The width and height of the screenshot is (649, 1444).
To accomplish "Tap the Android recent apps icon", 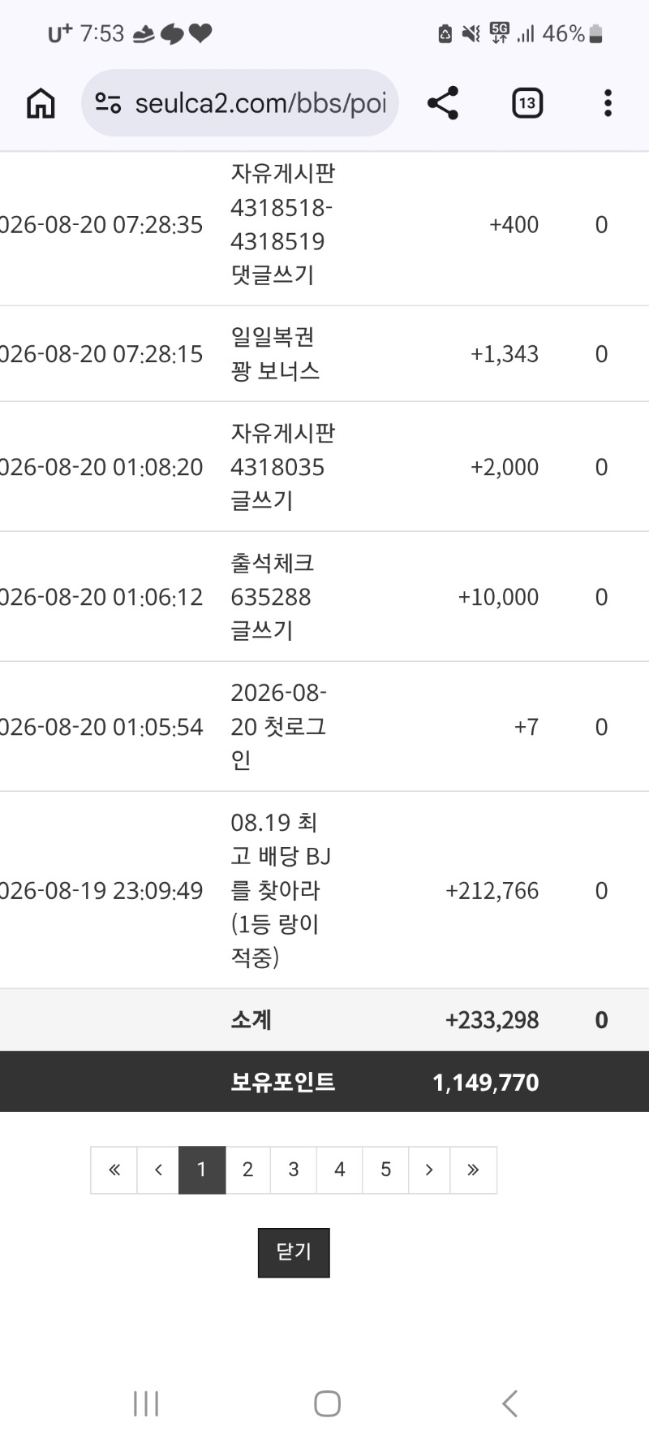I will (x=146, y=1403).
